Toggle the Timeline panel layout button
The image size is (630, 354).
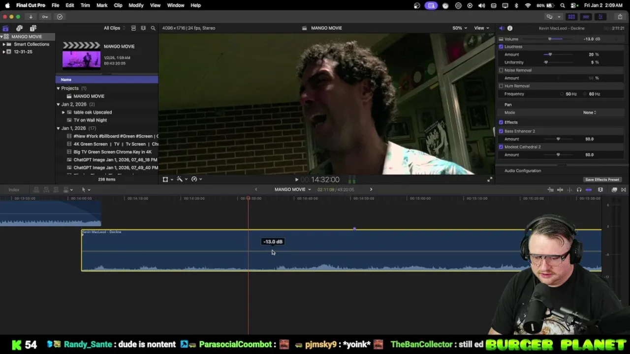(586, 17)
